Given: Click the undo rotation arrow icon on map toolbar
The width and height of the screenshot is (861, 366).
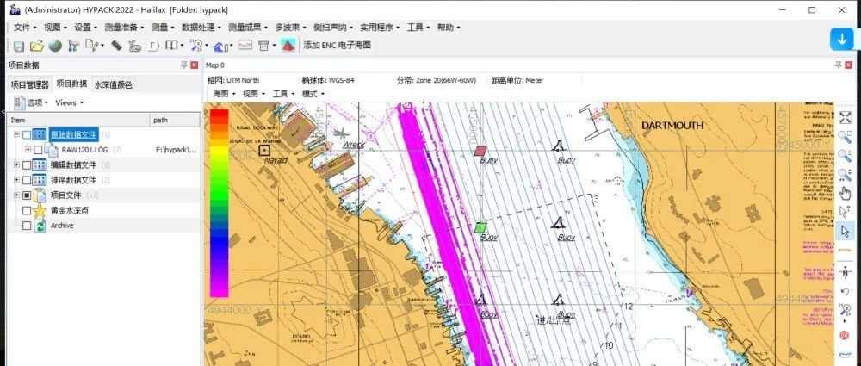Looking at the screenshot, I should [846, 291].
